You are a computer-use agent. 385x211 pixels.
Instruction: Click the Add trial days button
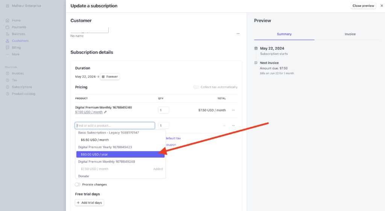coord(89,203)
